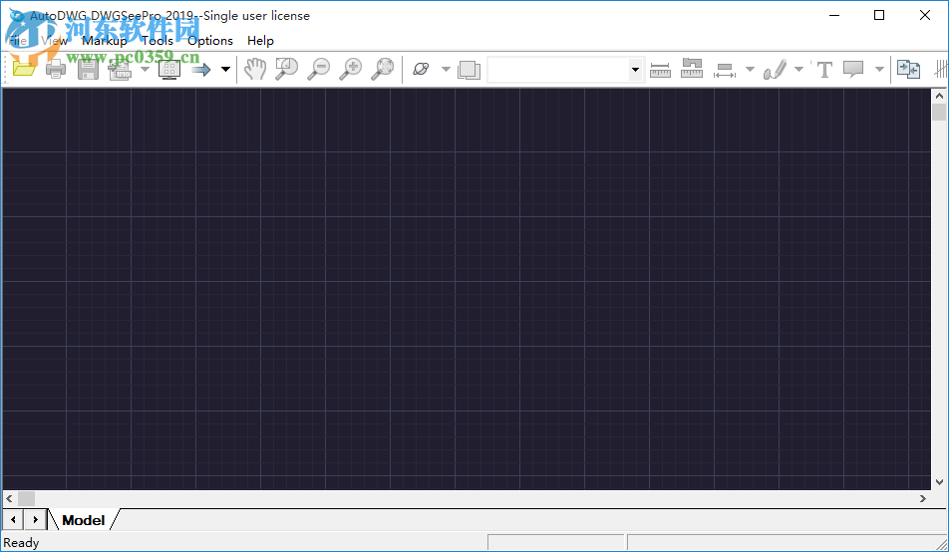The height and width of the screenshot is (552, 949).
Task: Maximize the DWGSeePro window
Action: (x=879, y=15)
